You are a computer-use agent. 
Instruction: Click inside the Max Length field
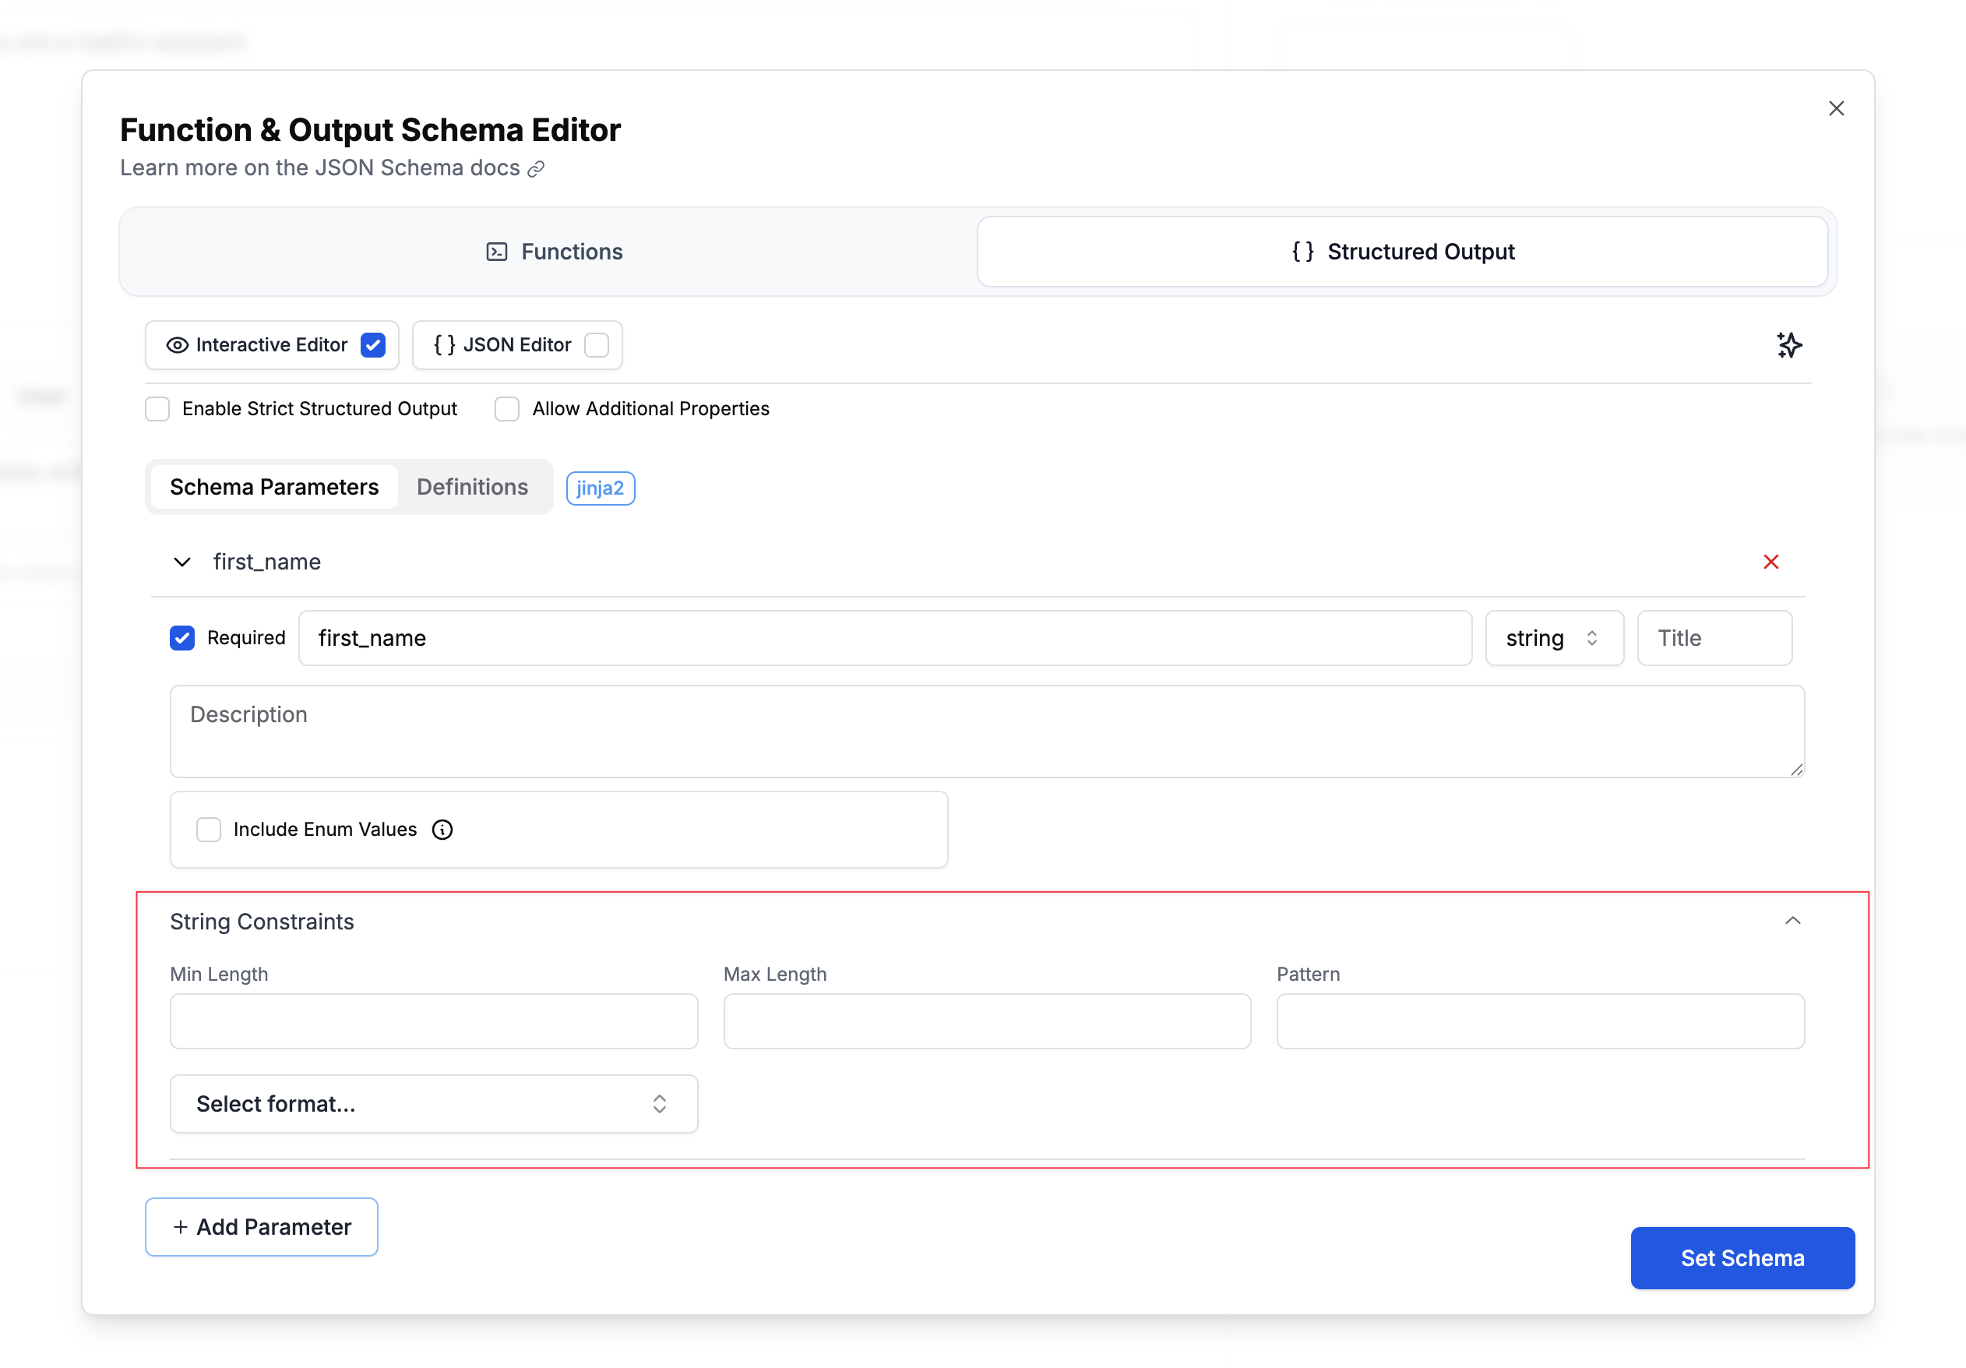pos(986,1021)
